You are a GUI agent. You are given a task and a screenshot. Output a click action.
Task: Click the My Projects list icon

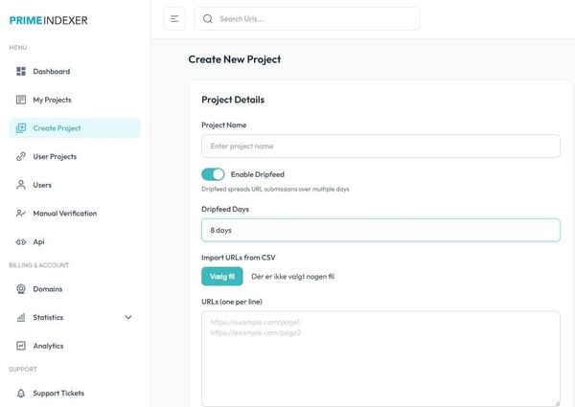[21, 100]
